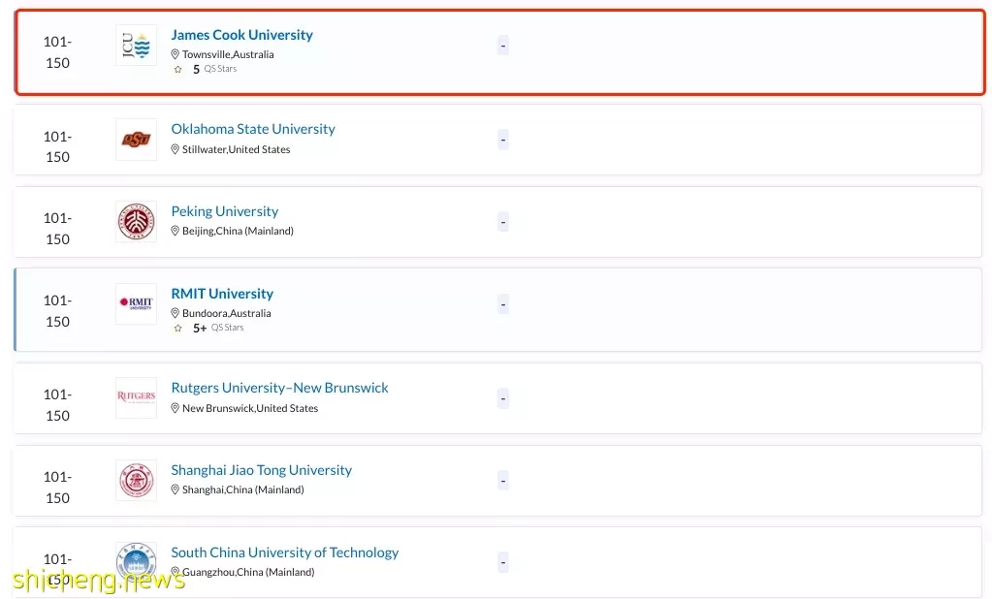
Task: Click the dash score badge in Rutgers row
Action: point(503,398)
